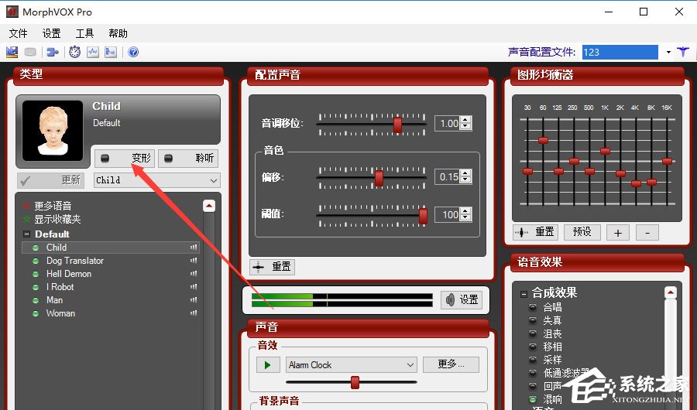The image size is (697, 410).
Task: Enable the 失真 distortion effect
Action: pos(533,320)
